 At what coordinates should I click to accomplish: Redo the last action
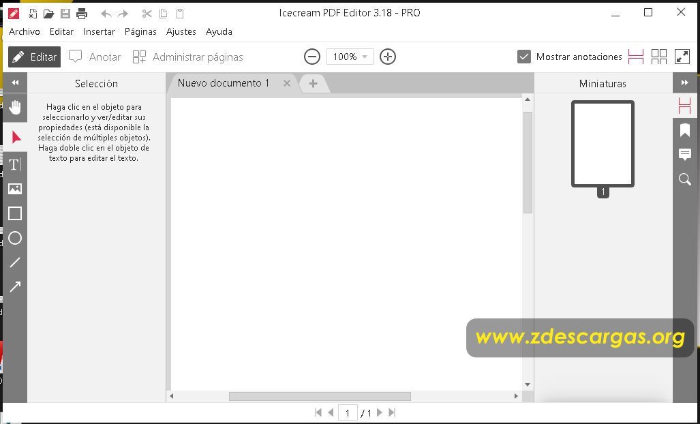(123, 14)
